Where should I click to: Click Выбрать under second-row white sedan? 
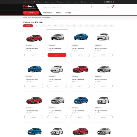[x=57, y=86]
